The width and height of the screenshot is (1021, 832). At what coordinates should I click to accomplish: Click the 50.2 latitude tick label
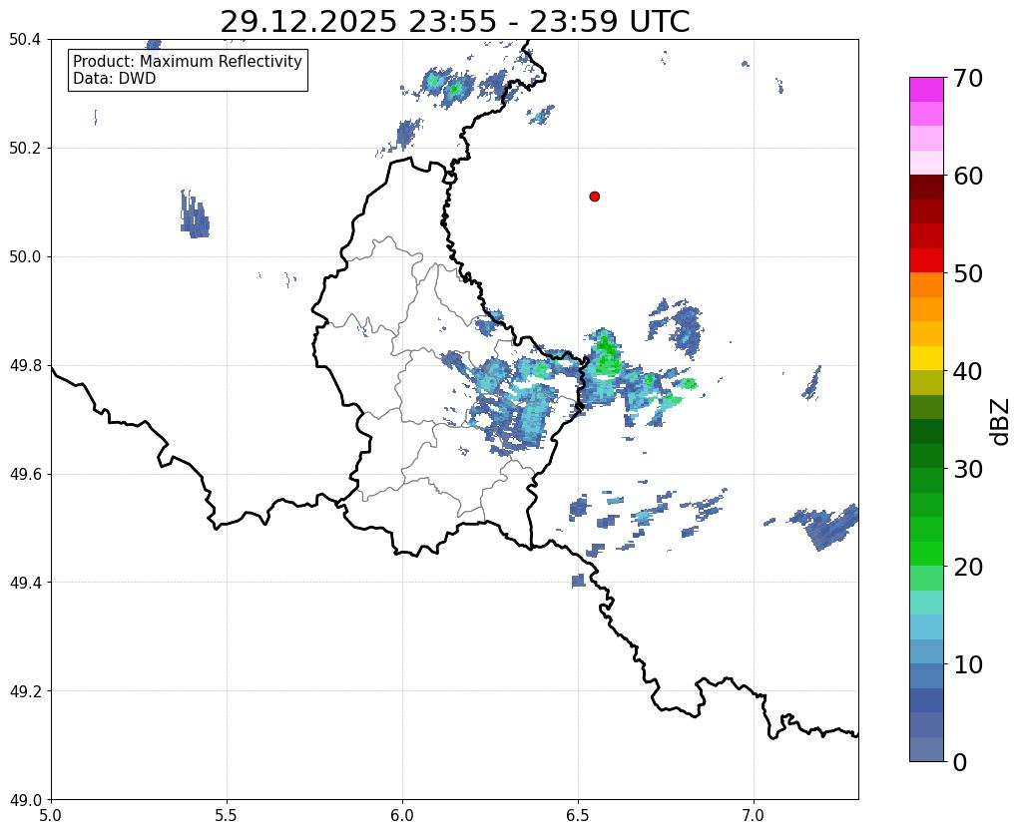point(25,149)
